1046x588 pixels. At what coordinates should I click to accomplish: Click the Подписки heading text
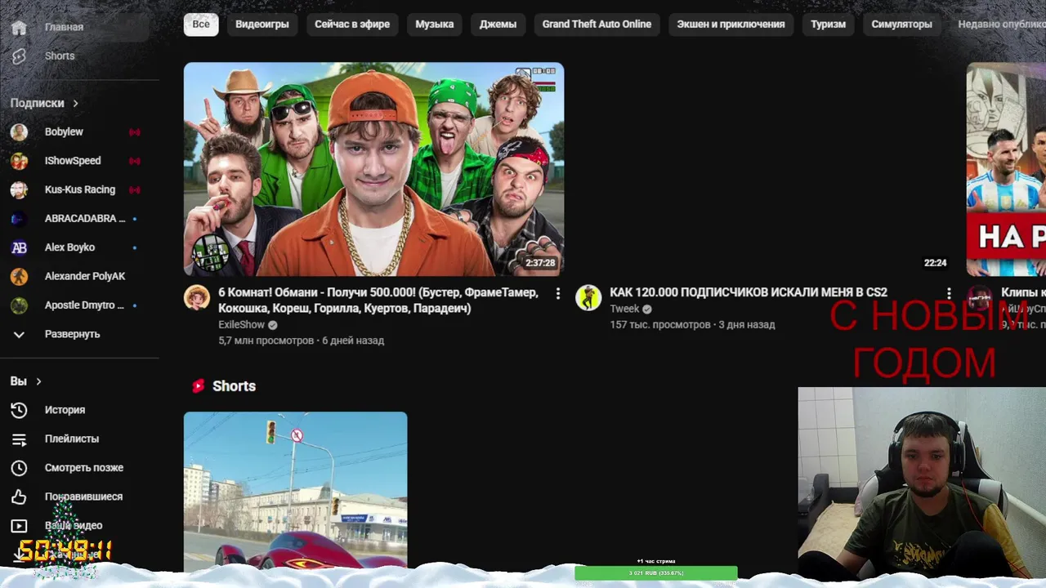[37, 104]
